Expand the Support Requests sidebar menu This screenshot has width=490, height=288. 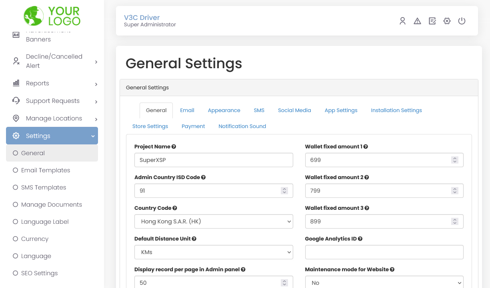pyautogui.click(x=52, y=101)
